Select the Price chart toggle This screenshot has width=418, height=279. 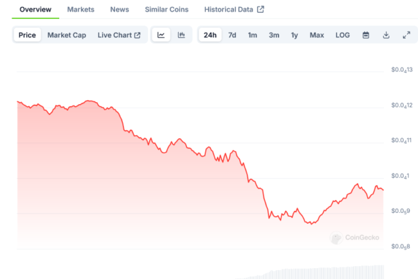(x=28, y=35)
